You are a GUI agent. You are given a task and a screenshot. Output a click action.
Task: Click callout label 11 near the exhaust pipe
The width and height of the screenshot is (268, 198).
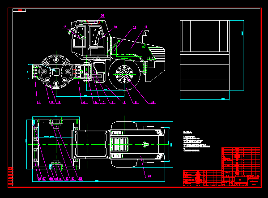[146, 27]
